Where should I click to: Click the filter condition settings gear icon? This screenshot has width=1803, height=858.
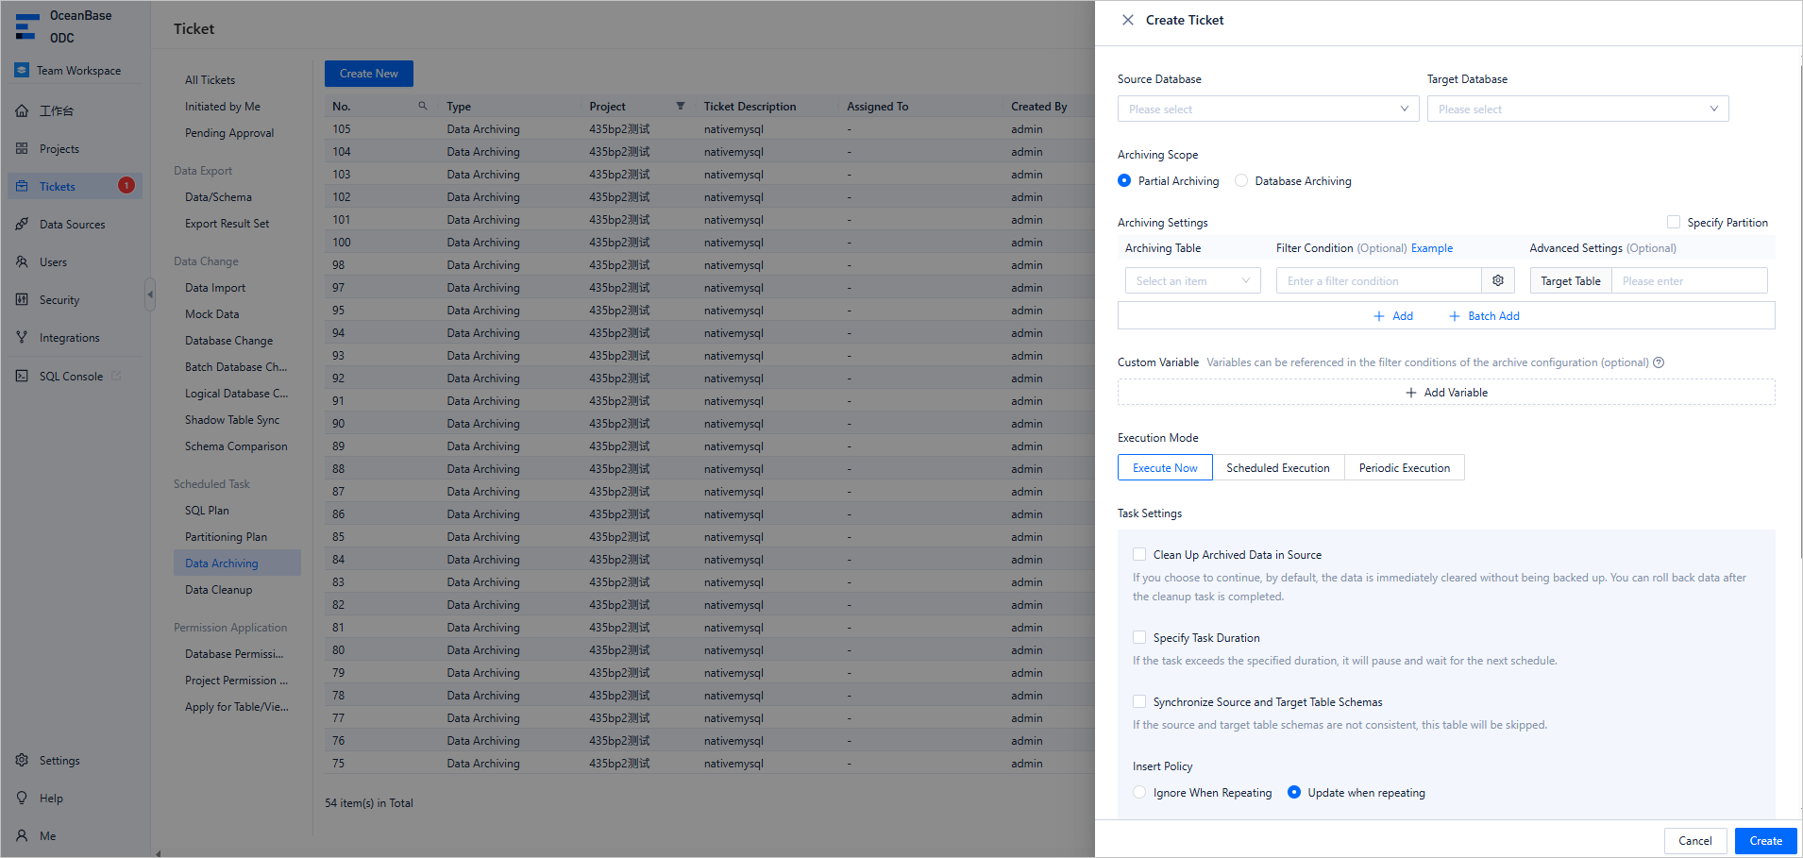[x=1498, y=280]
